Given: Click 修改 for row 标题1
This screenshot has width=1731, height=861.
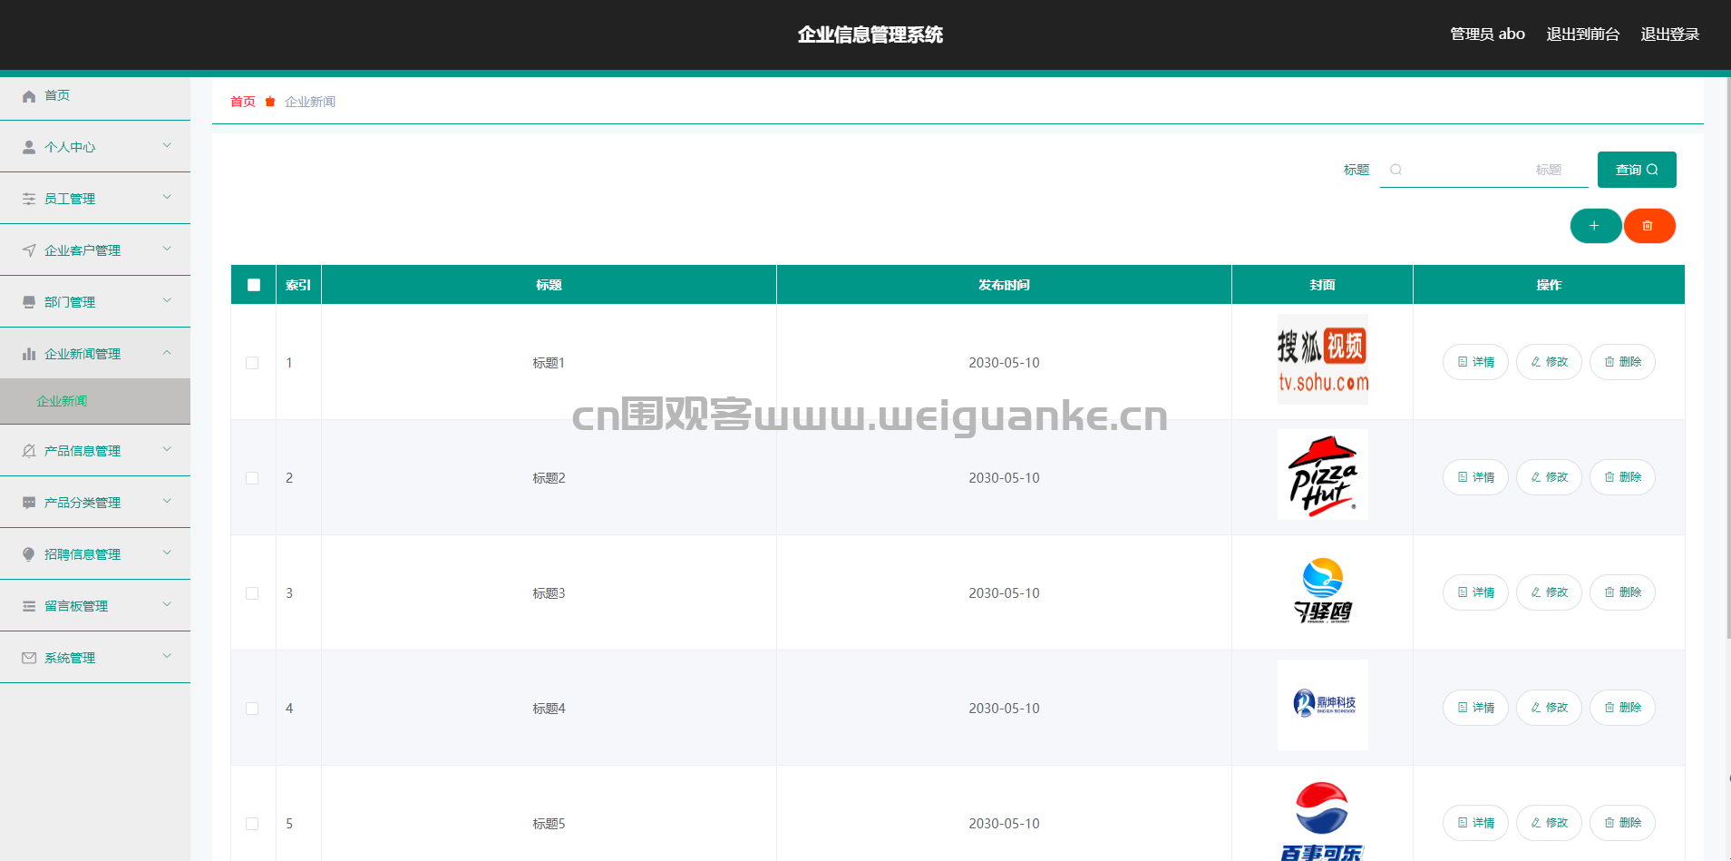Looking at the screenshot, I should click(1549, 362).
